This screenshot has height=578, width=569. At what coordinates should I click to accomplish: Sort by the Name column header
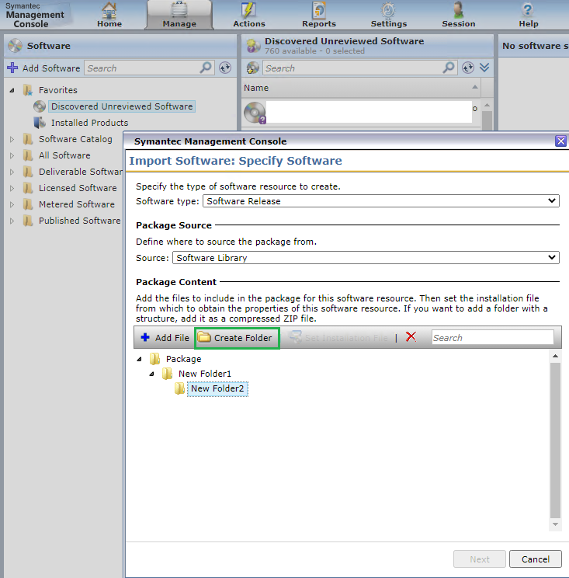tap(361, 88)
